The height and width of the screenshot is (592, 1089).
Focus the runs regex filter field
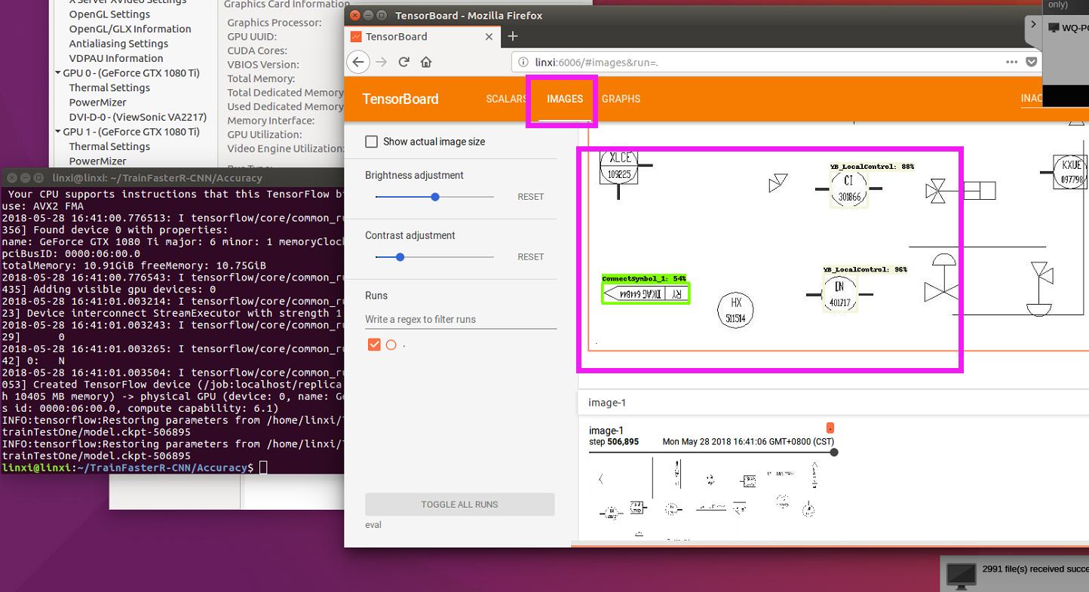461,320
